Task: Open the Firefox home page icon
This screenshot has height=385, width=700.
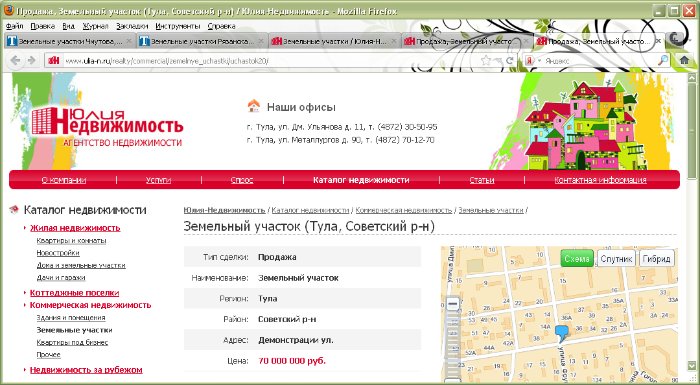Action: 684,60
